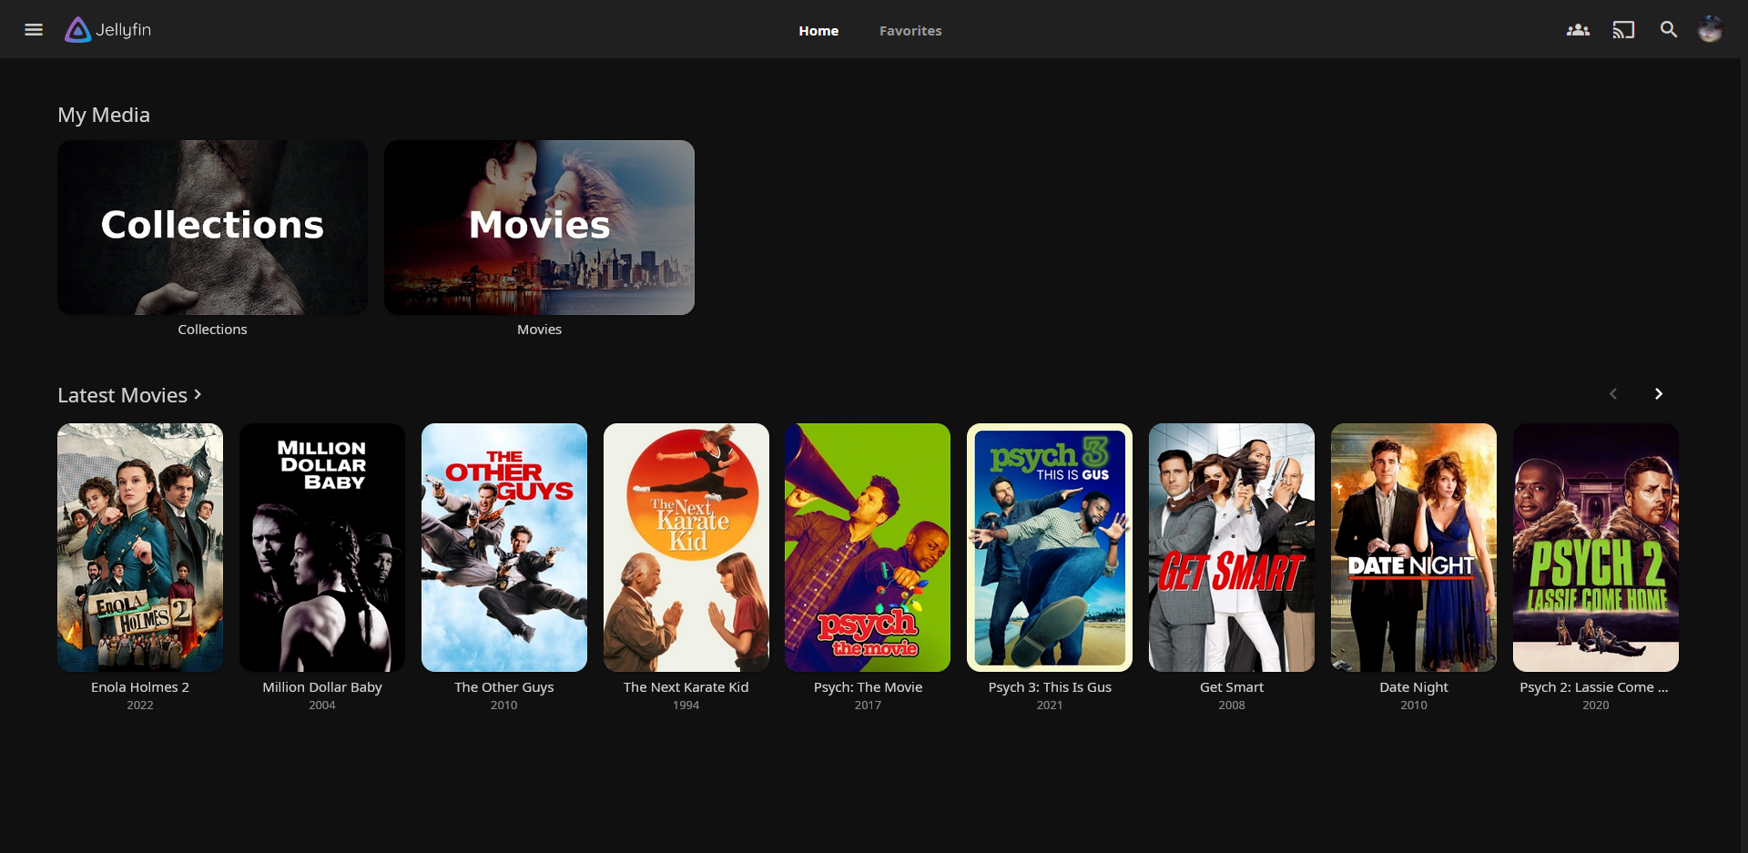Open the Movies library card
The height and width of the screenshot is (853, 1748).
coord(539,228)
